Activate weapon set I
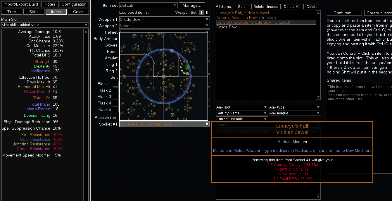Viewport: 392px width, 201px height. 201,12
